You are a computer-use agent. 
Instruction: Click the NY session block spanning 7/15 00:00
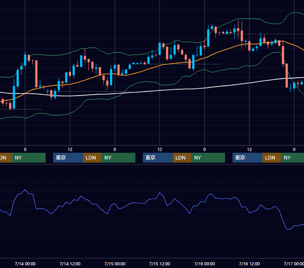(118, 158)
